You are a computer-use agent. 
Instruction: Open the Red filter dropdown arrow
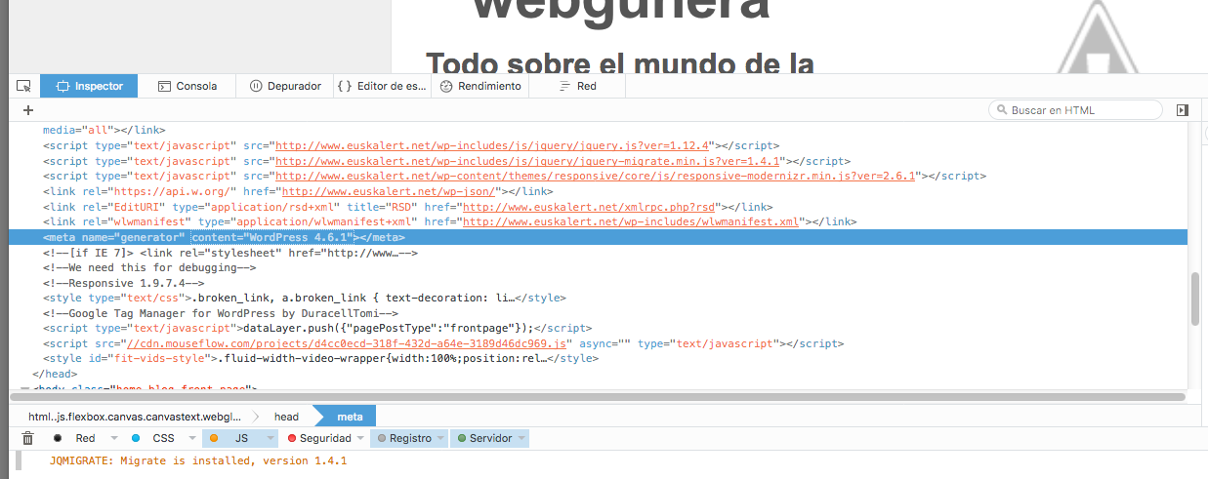[x=114, y=439]
